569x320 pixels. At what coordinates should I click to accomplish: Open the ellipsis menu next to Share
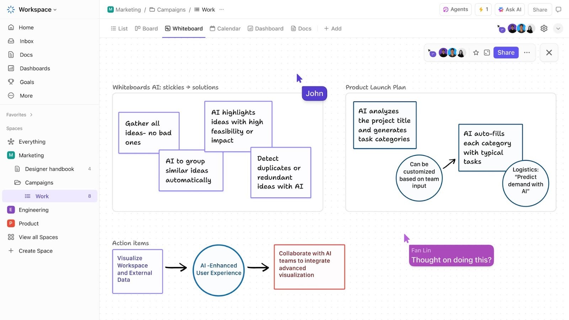(527, 52)
